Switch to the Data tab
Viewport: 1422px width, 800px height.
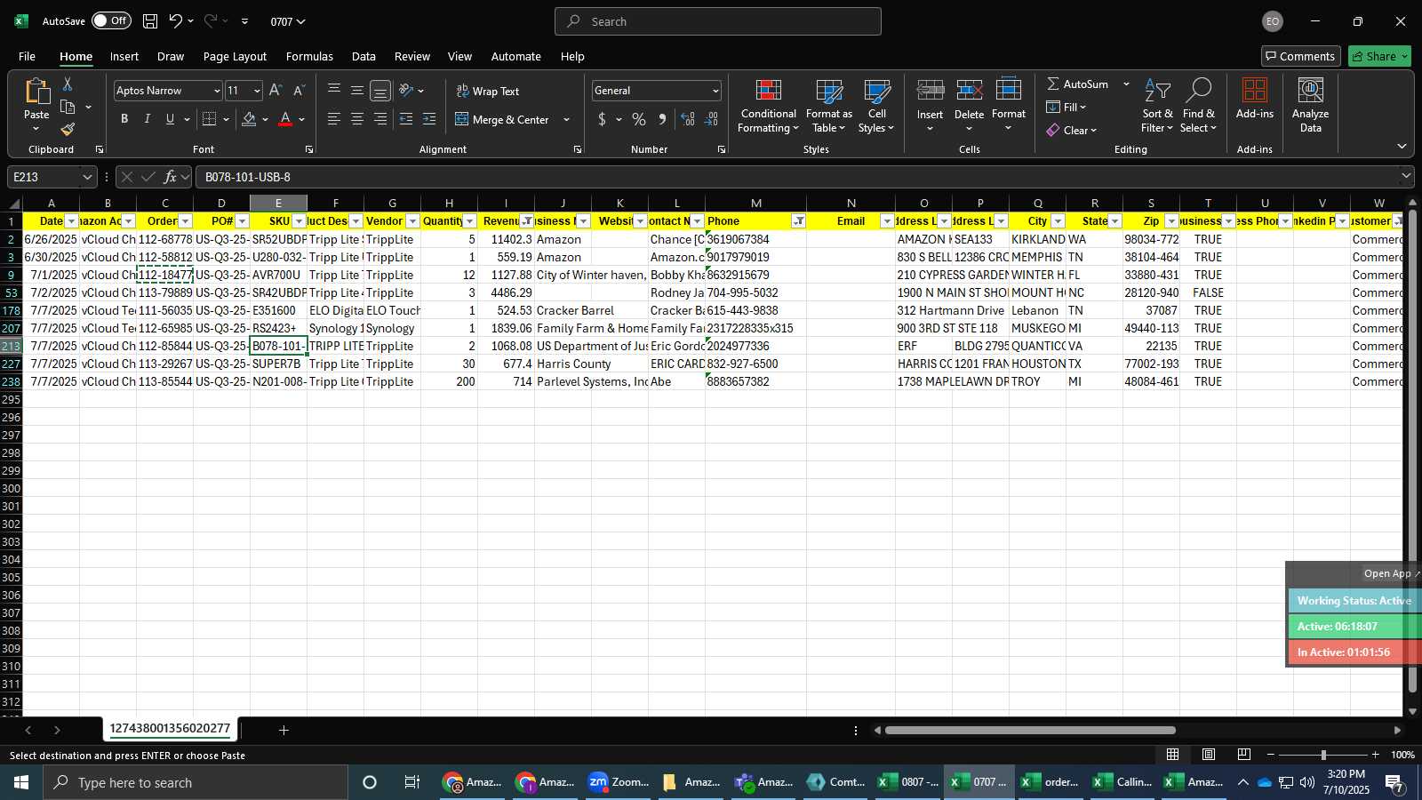[363, 56]
